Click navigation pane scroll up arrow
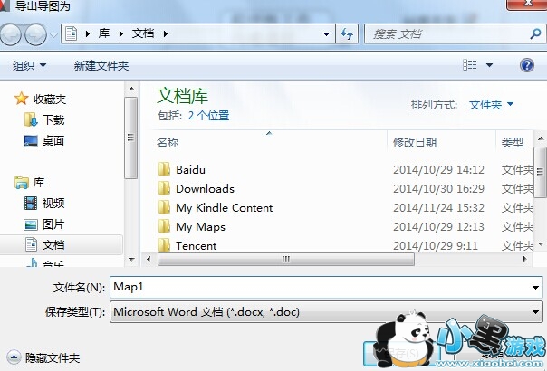The image size is (547, 371). [131, 90]
